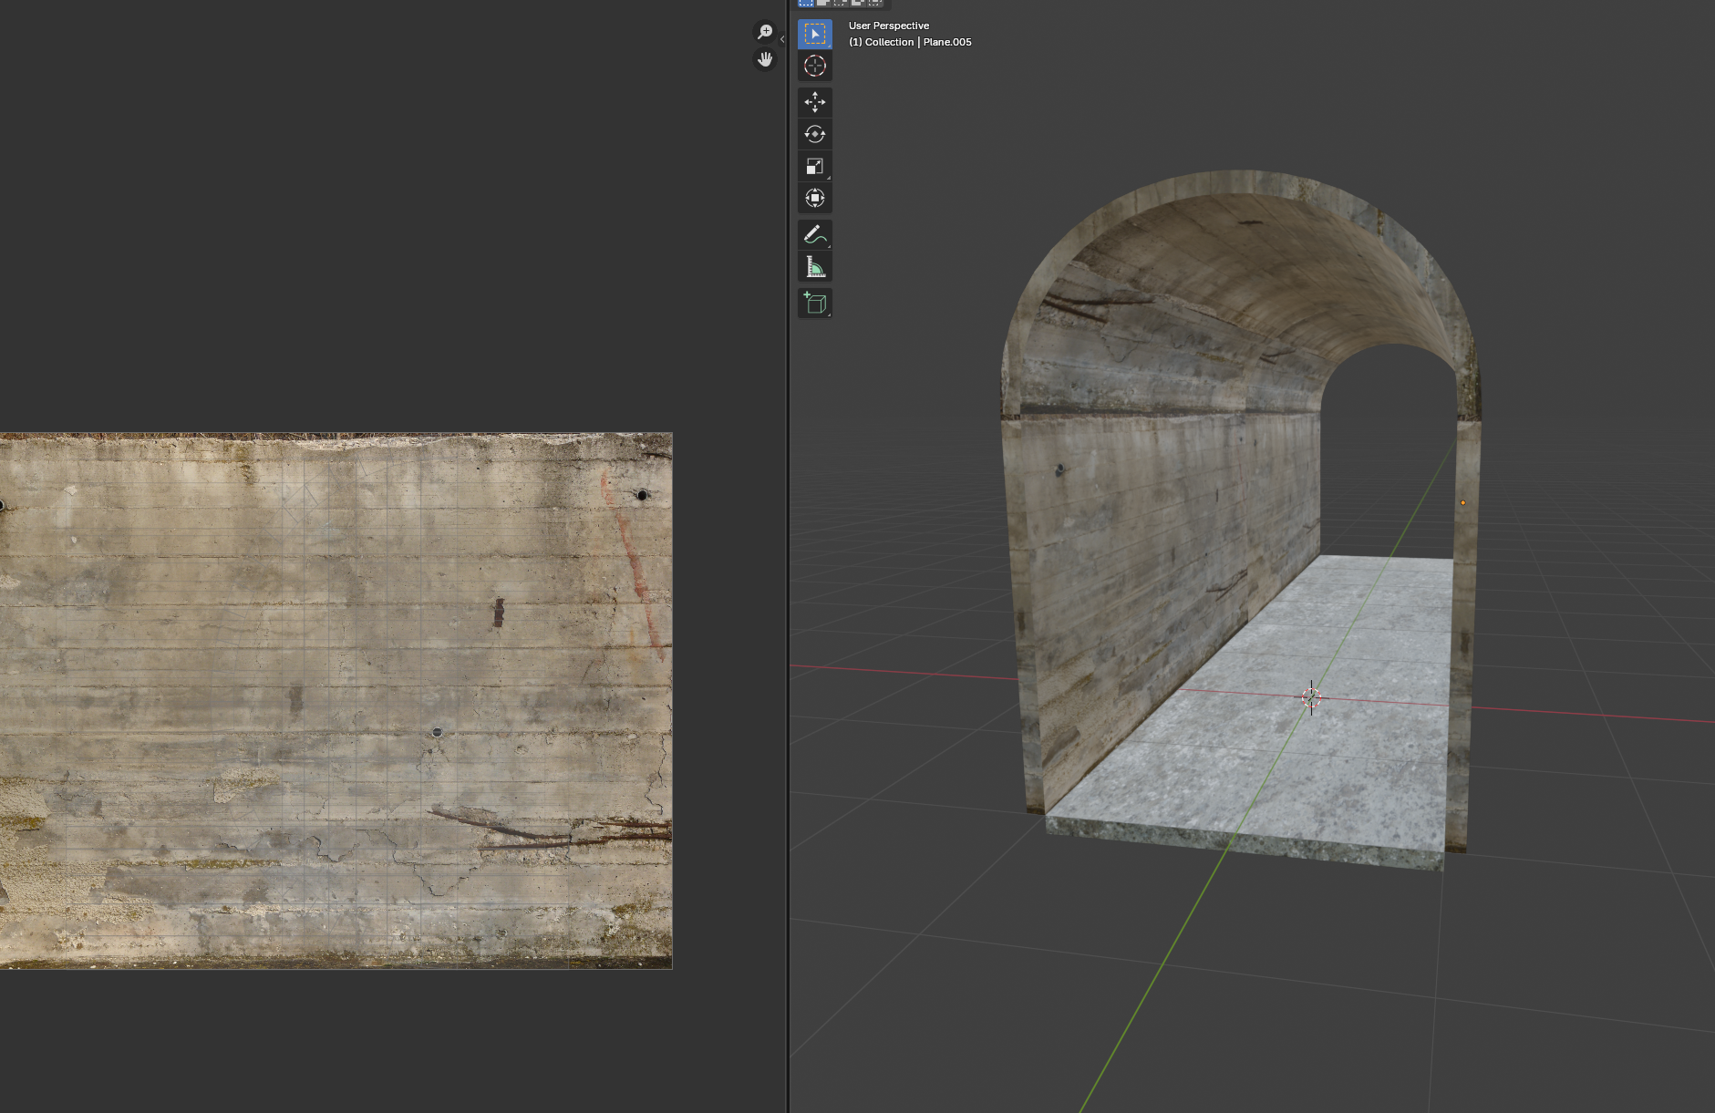Pick the Scale tool
Viewport: 1715px width, 1113px height.
point(814,166)
